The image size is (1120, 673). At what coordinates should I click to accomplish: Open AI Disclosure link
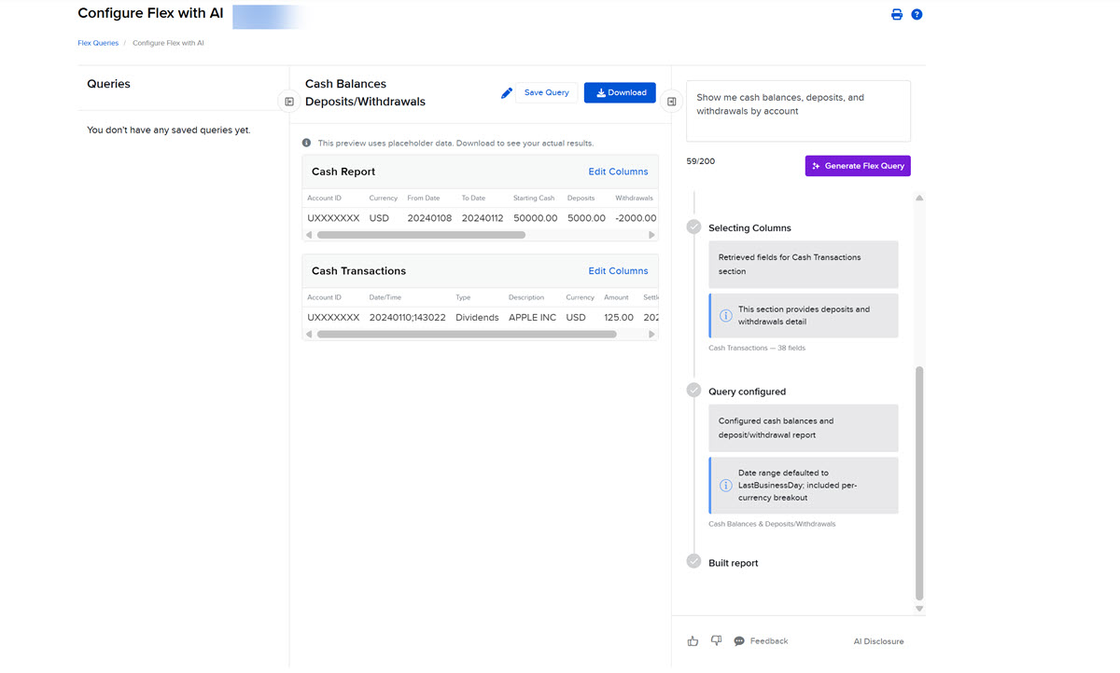tap(878, 641)
